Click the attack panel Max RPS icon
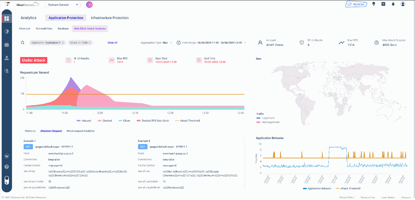The image size is (415, 200). pos(112,60)
